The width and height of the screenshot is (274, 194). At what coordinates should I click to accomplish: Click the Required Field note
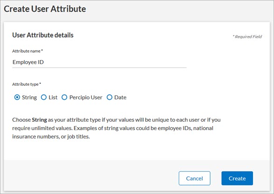[x=247, y=37]
